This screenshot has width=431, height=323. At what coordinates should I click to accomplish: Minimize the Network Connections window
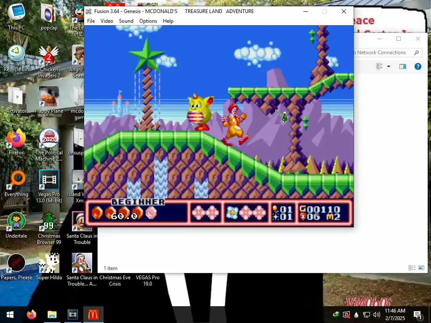tap(379, 39)
